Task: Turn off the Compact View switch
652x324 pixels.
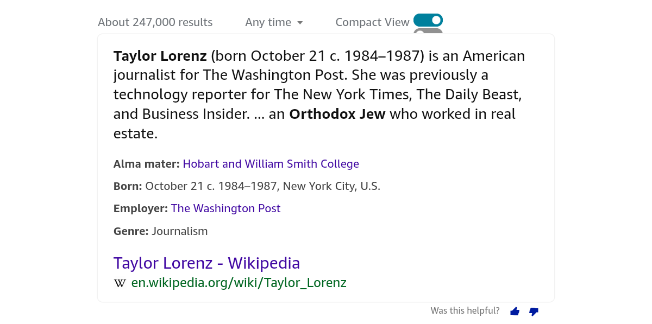Action: click(428, 20)
